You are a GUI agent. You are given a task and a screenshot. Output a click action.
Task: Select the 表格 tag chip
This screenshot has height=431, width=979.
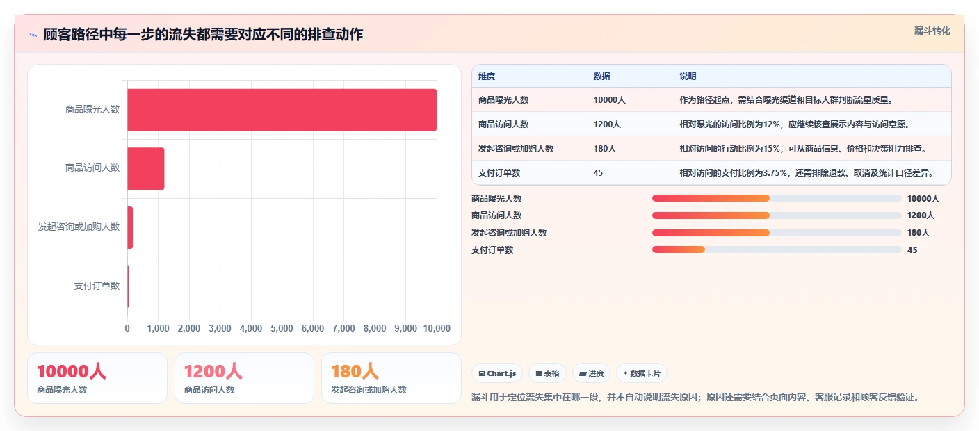pos(547,373)
